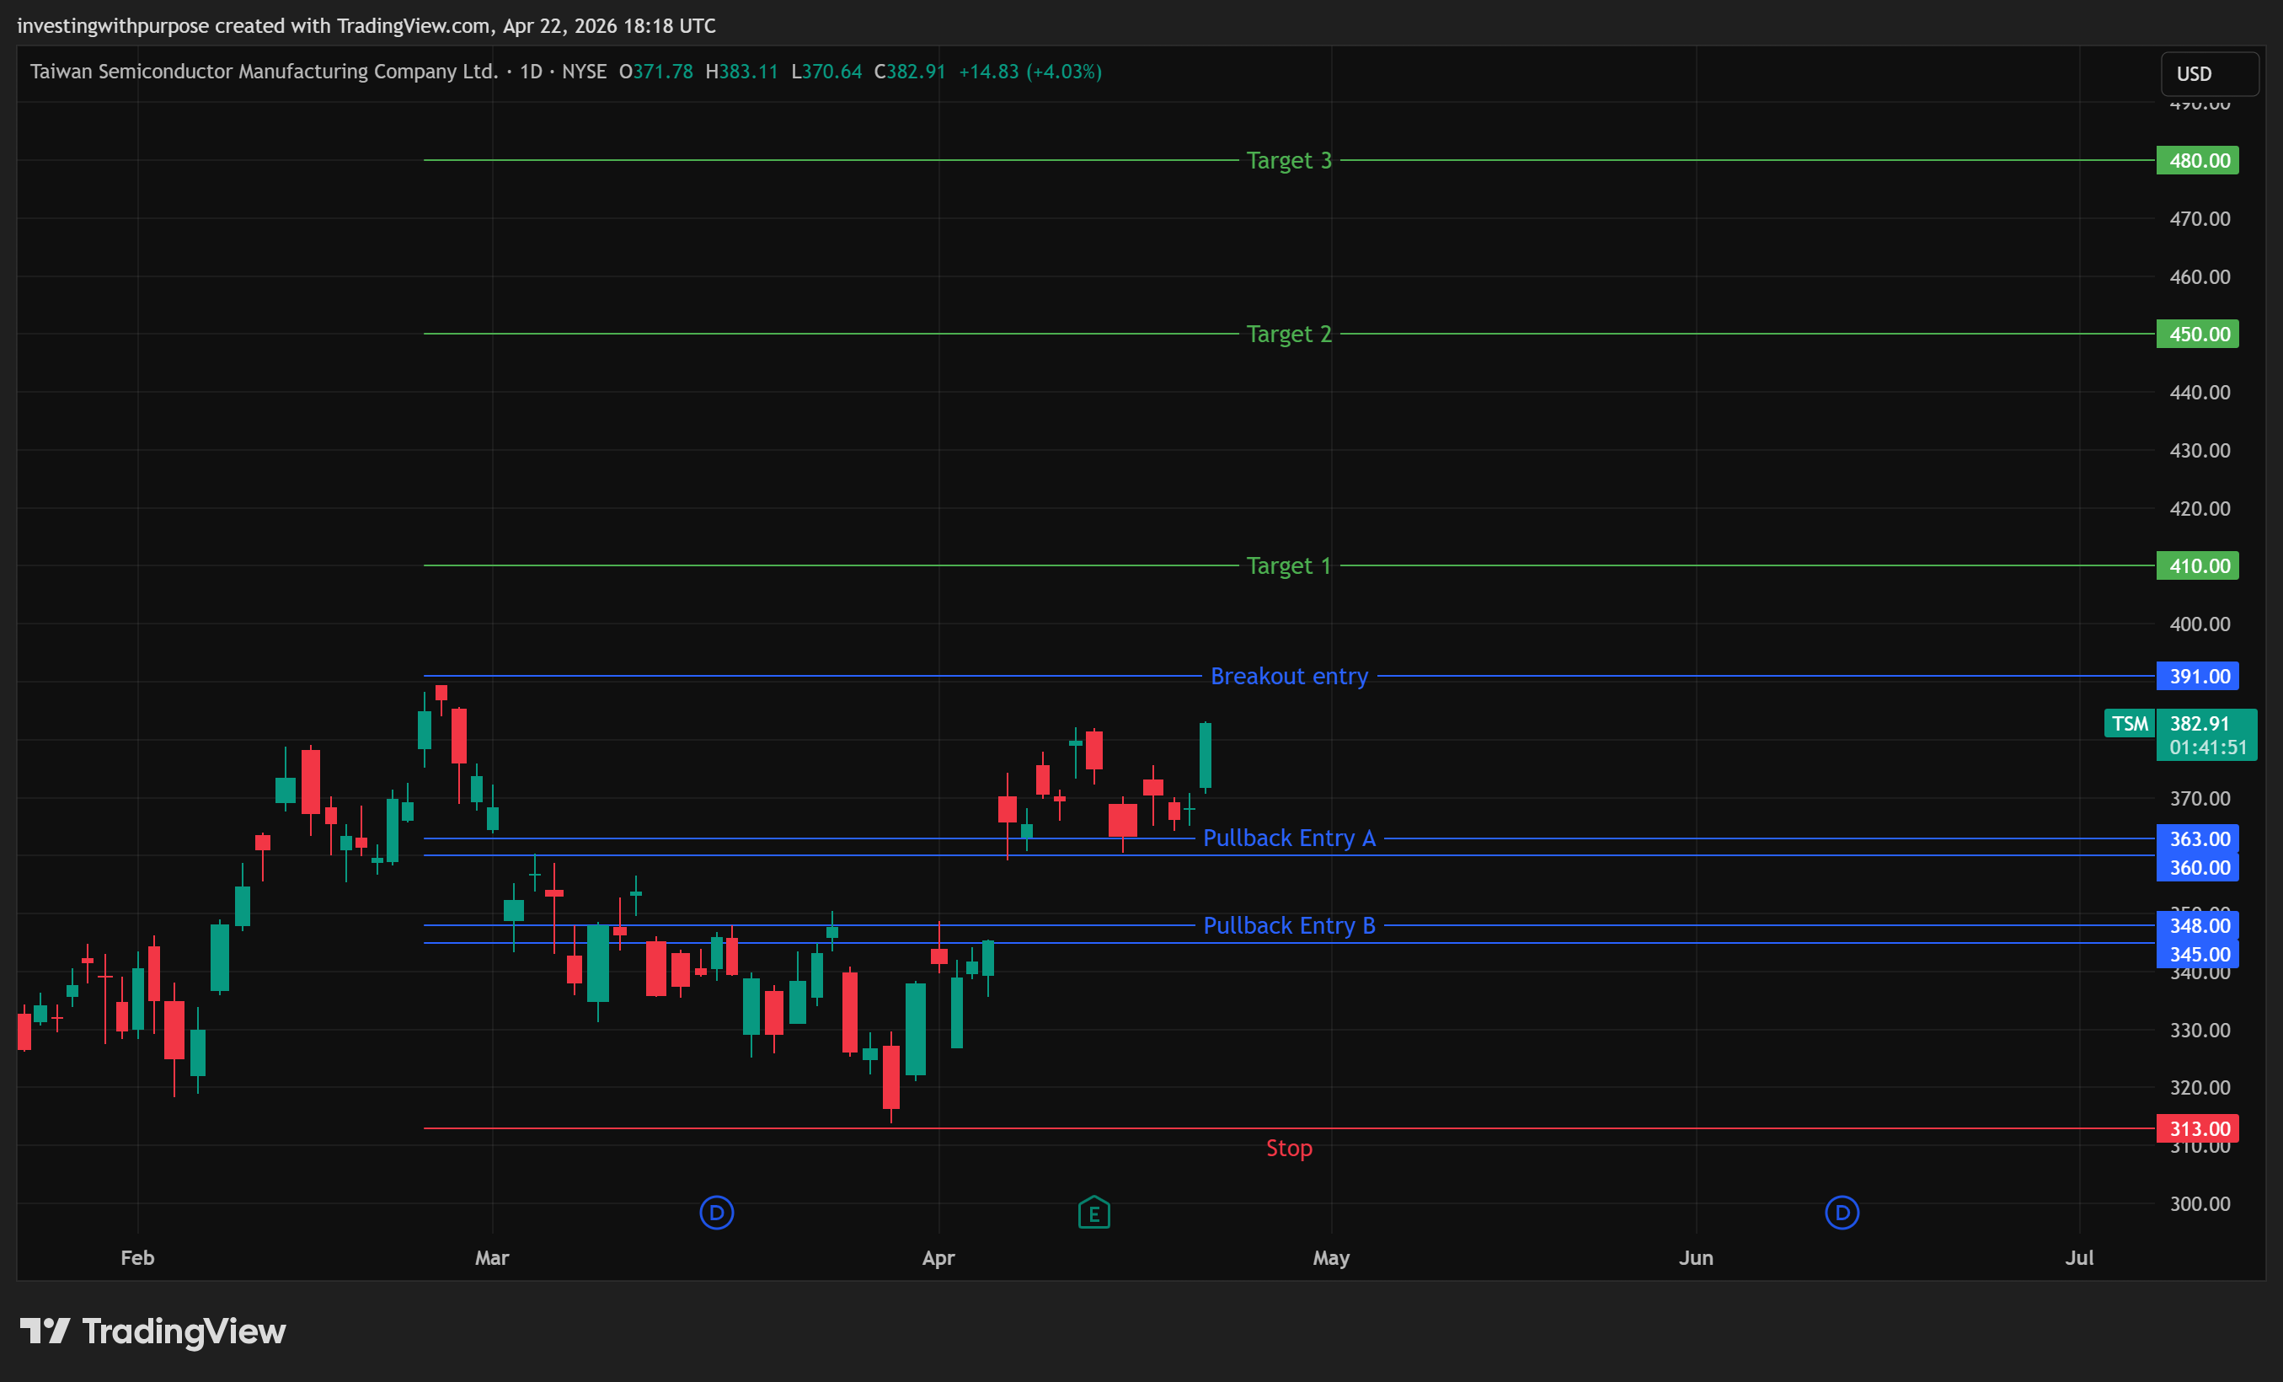Click the June dividend D marker
Image resolution: width=2283 pixels, height=1382 pixels.
[1841, 1213]
